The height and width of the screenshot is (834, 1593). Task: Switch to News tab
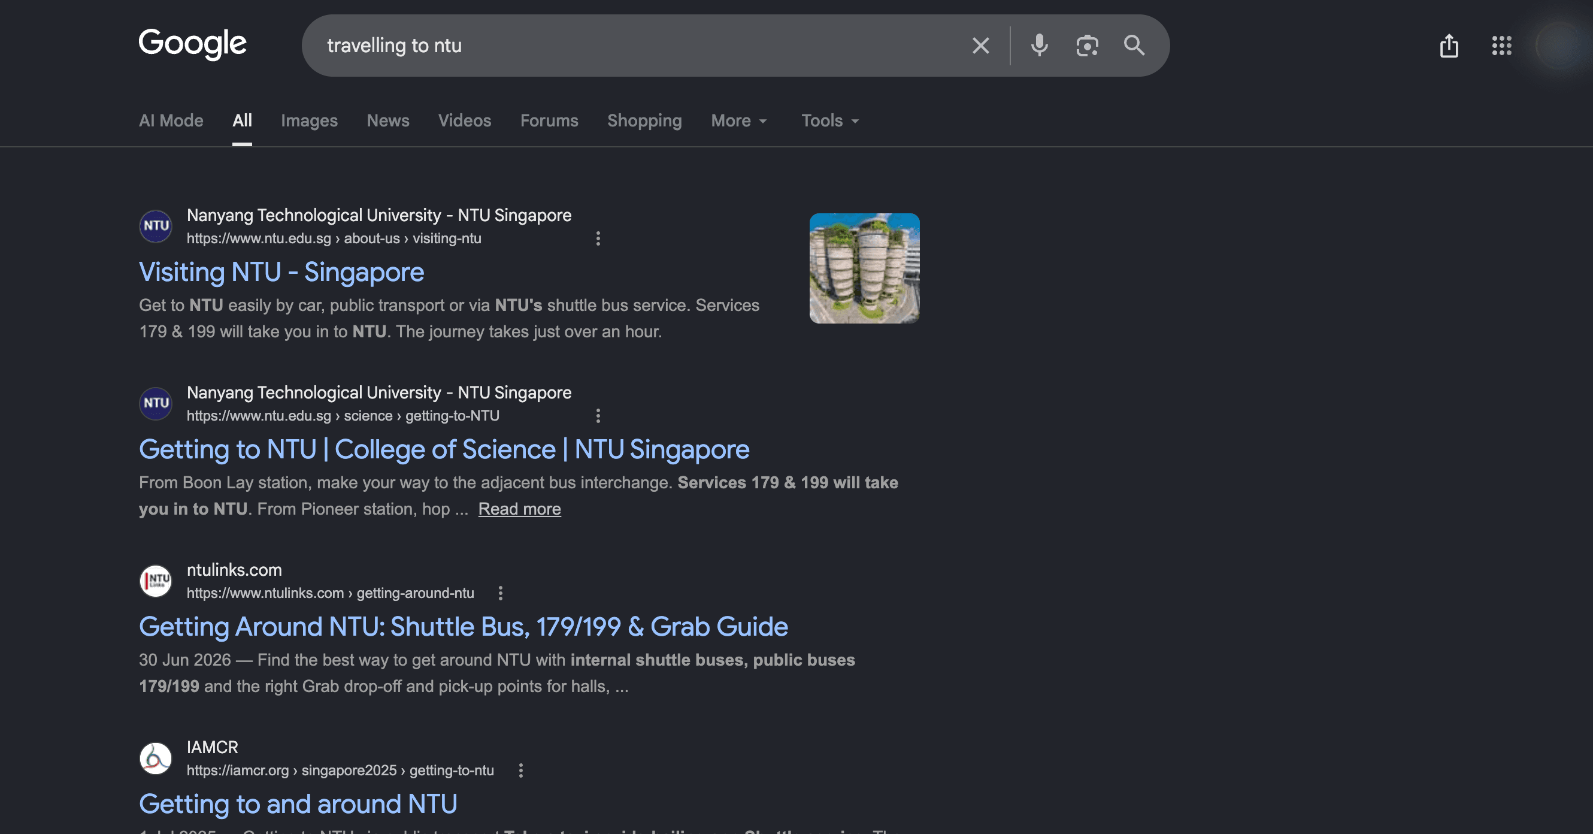point(387,120)
